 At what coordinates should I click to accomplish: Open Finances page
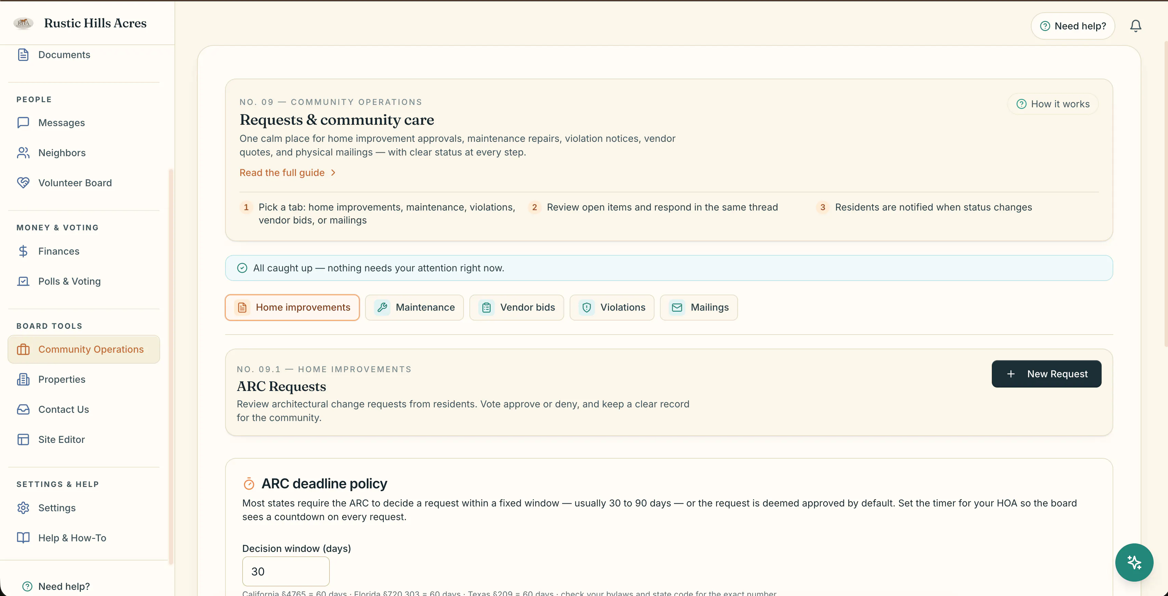pos(84,252)
